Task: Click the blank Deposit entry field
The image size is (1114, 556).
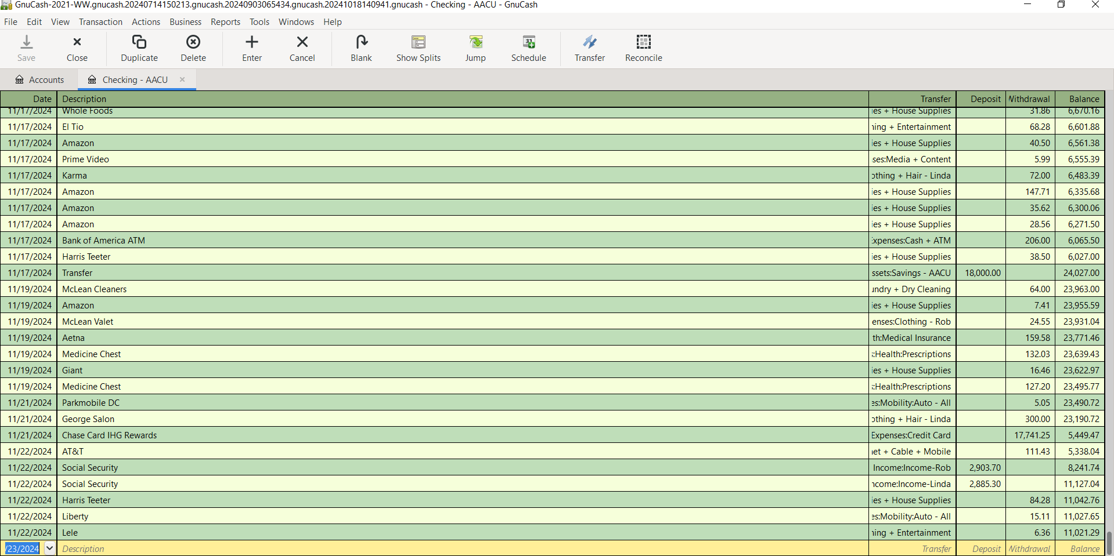Action: pos(980,548)
